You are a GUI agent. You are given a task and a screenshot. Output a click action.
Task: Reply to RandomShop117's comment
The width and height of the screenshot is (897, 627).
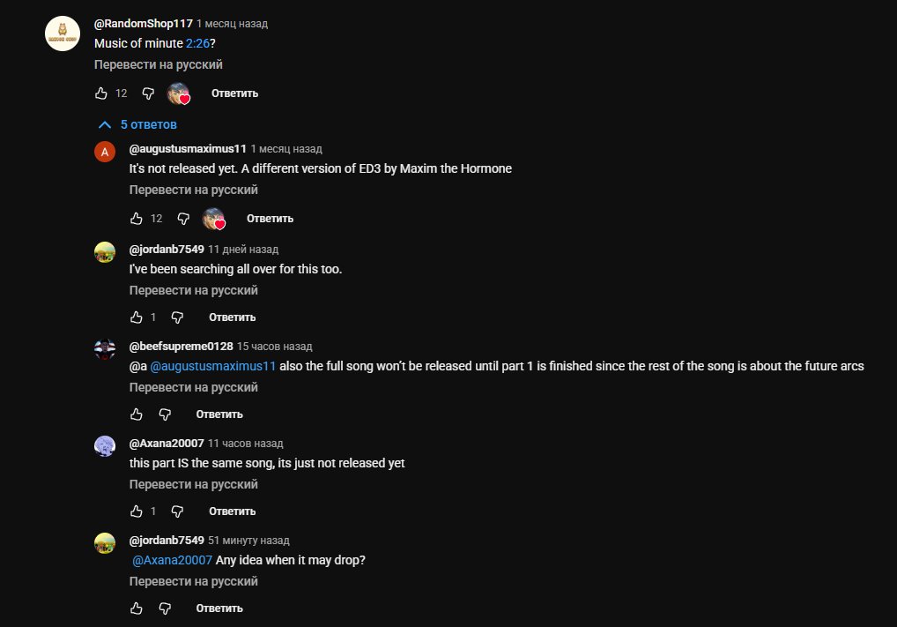pos(234,93)
